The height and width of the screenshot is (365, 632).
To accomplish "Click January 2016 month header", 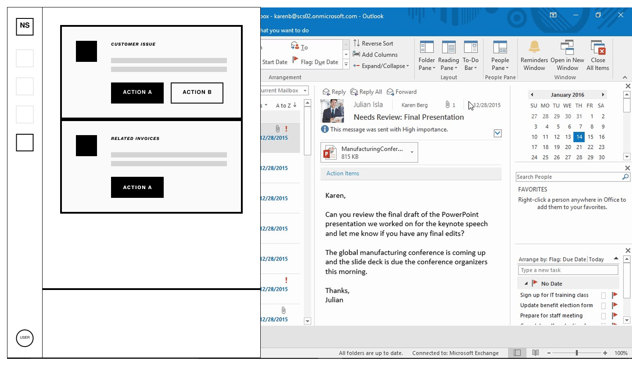I will click(567, 95).
